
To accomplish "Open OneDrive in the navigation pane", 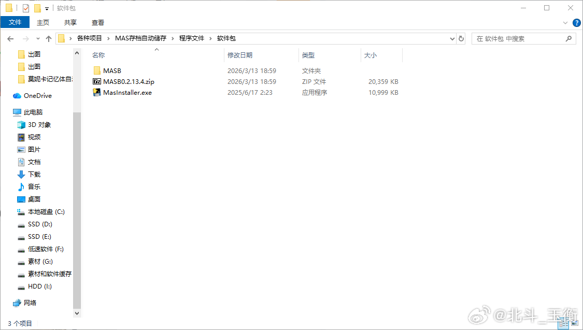I will click(x=37, y=95).
